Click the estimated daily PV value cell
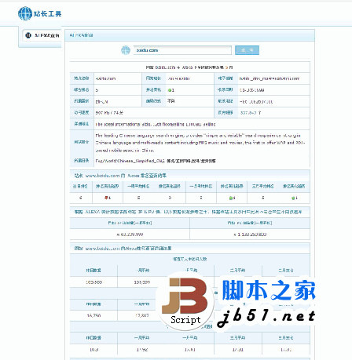The height and width of the screenshot is (360, 352). pyautogui.click(x=250, y=235)
